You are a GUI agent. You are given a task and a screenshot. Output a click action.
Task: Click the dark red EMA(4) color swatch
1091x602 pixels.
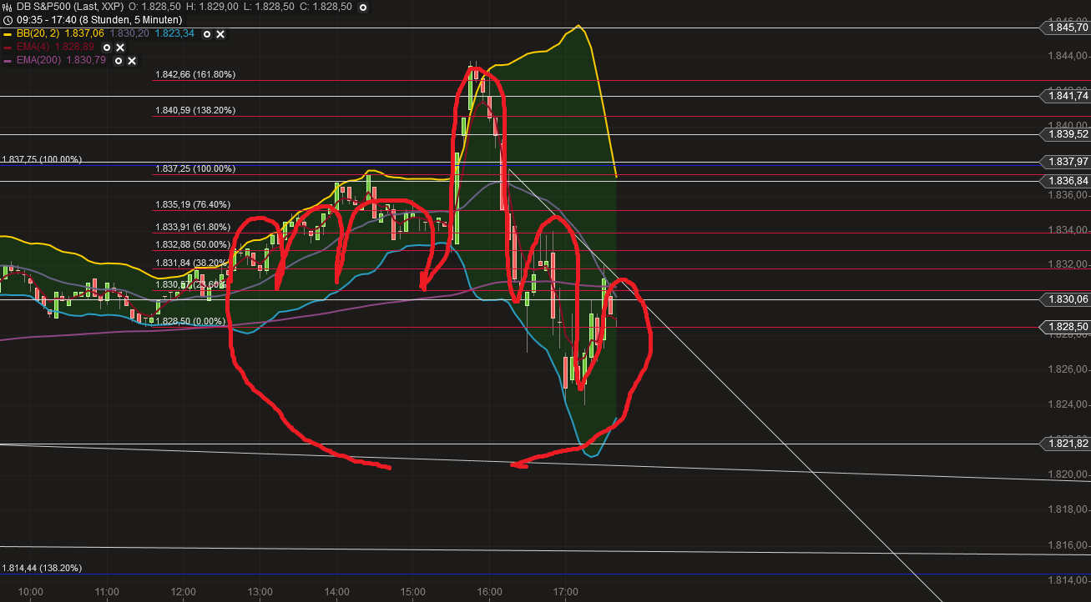8,48
